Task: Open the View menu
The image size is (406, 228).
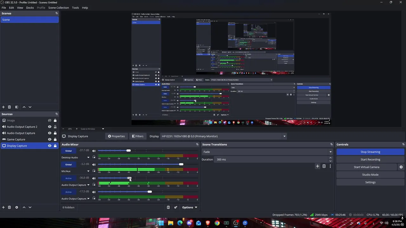Action: (20, 8)
